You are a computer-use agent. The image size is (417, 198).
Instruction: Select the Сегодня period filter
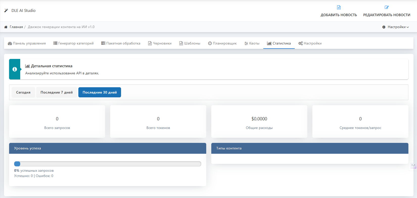[23, 92]
